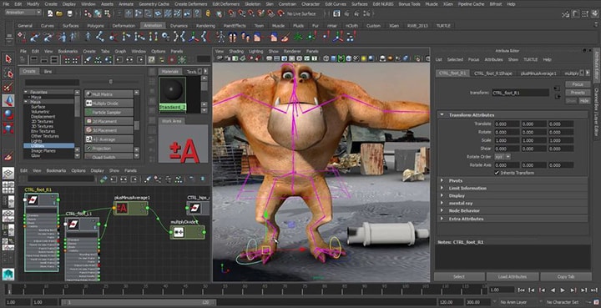This screenshot has height=308, width=601.
Task: Click the Copy Tab button
Action: [x=566, y=276]
